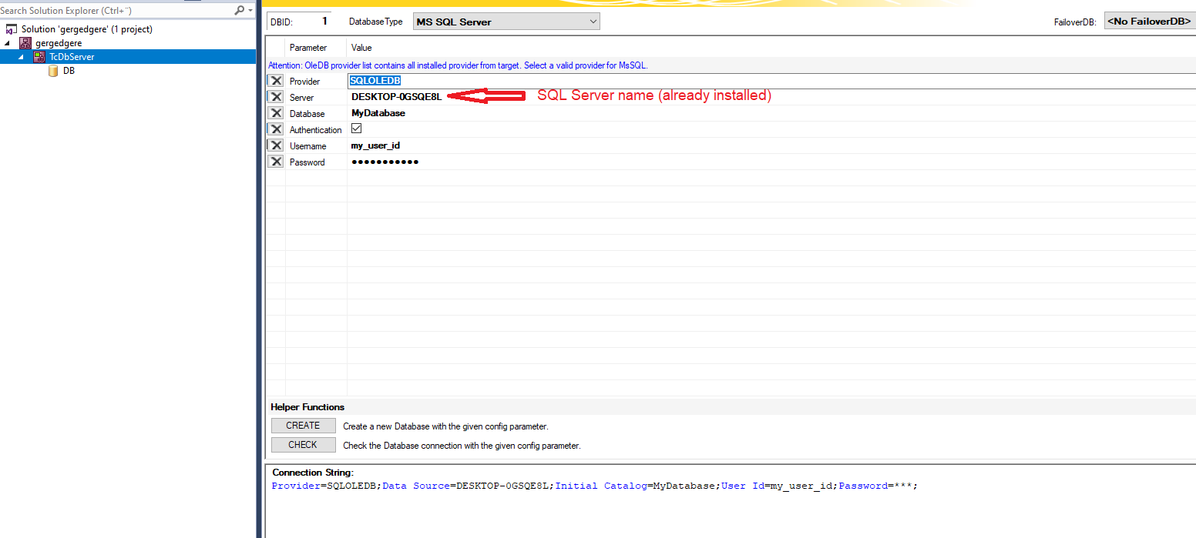1196x538 pixels.
Task: Click the TcDbServer node icon
Action: tap(39, 56)
